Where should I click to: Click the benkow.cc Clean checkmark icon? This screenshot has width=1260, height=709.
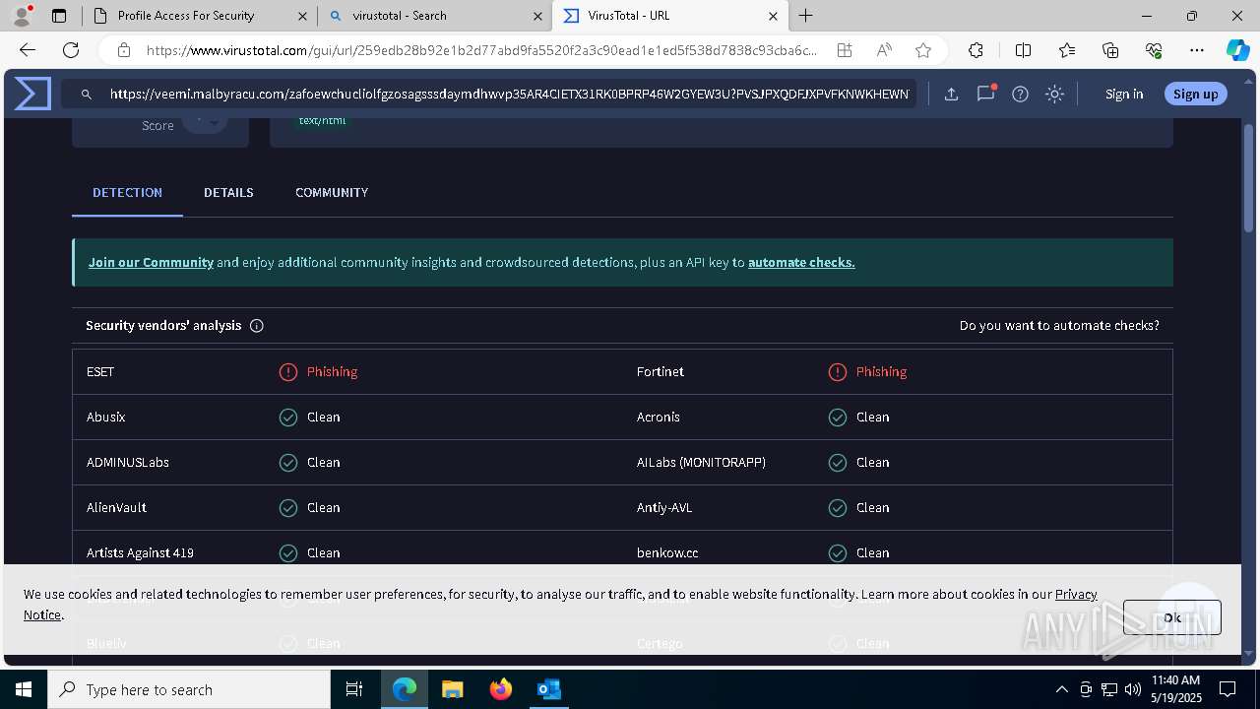point(837,552)
